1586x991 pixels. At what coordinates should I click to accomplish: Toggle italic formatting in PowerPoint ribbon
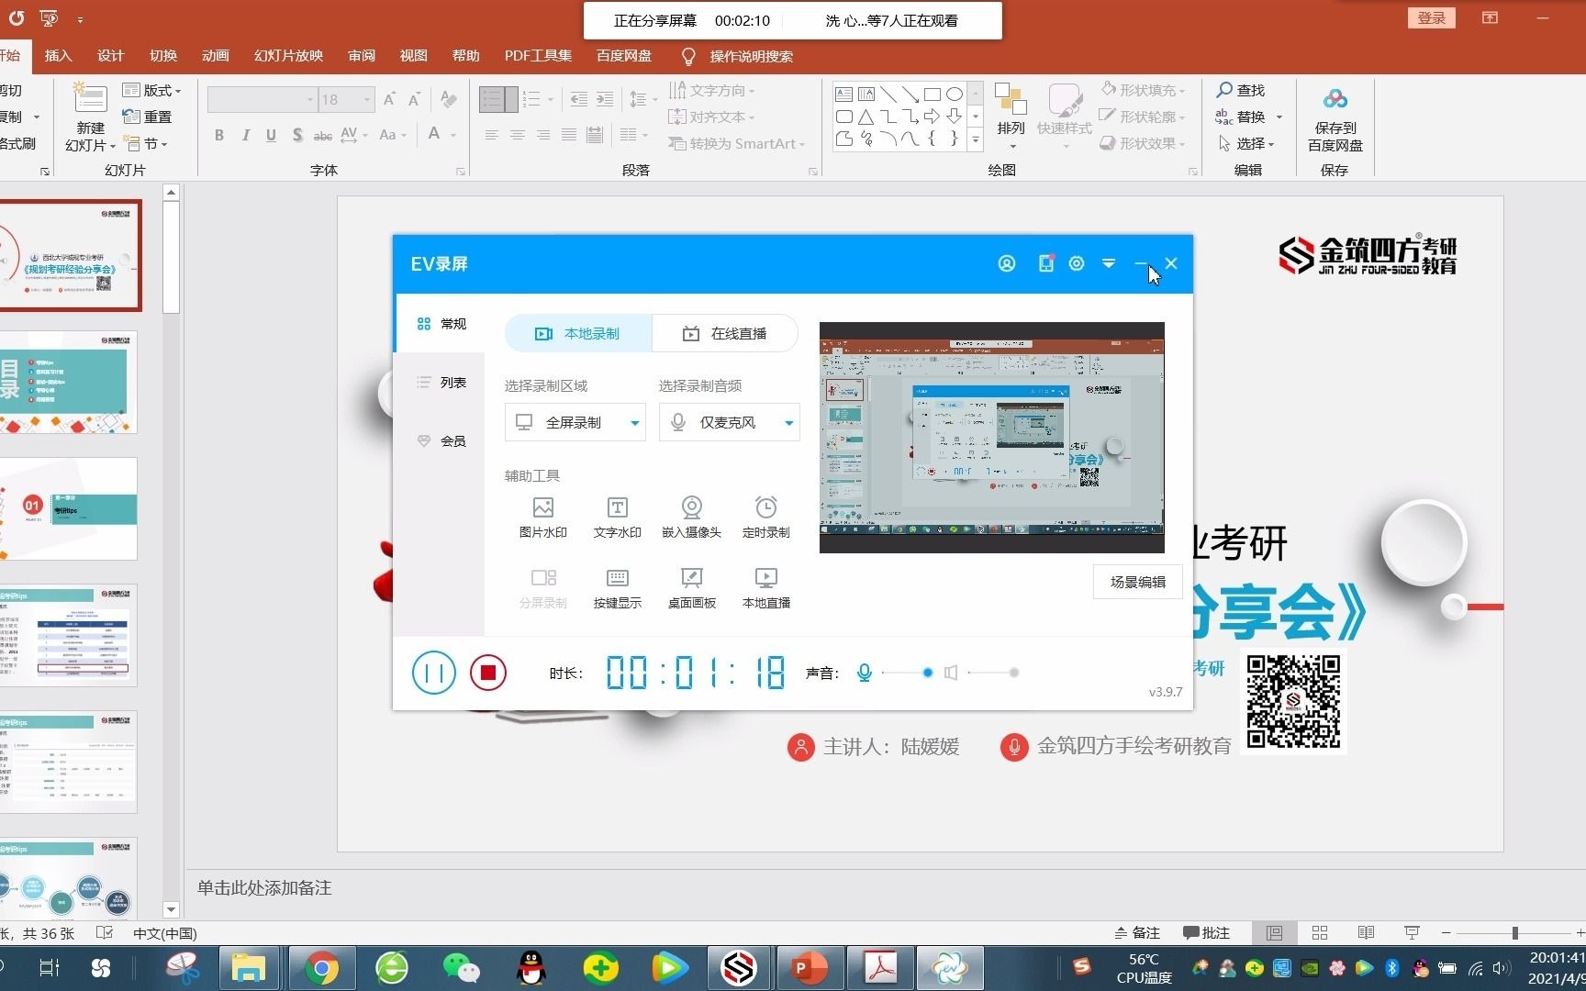245,135
